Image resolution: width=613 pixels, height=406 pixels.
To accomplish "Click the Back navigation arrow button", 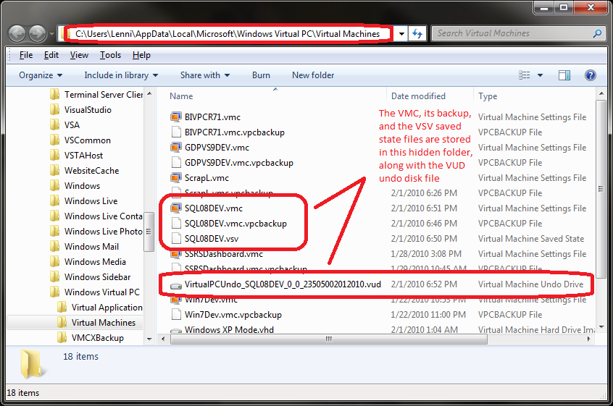I will 17,34.
